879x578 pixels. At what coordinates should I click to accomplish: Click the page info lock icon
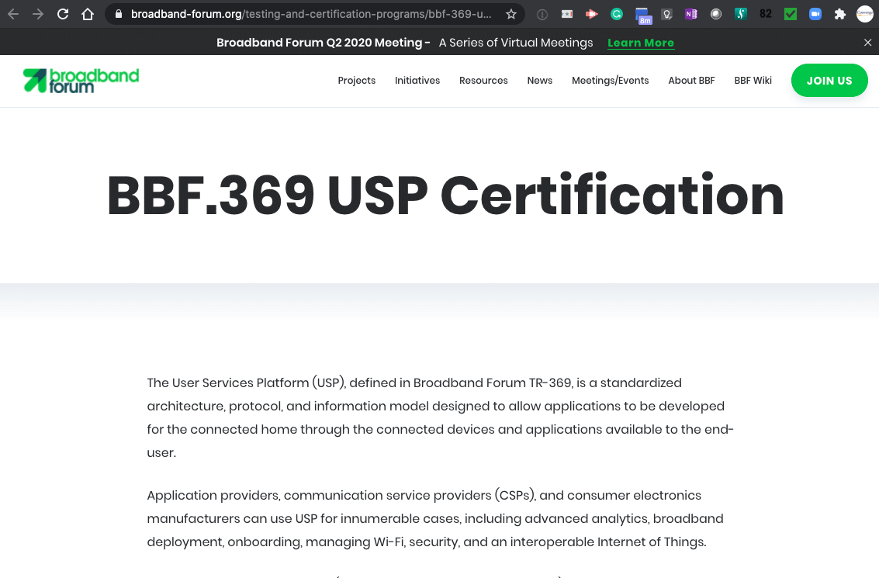point(117,13)
